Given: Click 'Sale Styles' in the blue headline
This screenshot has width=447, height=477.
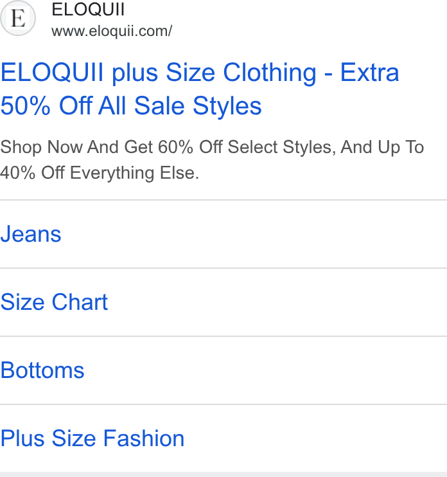Looking at the screenshot, I should tap(198, 106).
